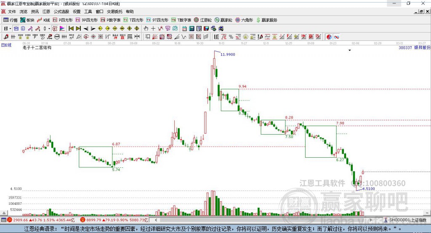Click the 6.27 low label

[x=340, y=160]
